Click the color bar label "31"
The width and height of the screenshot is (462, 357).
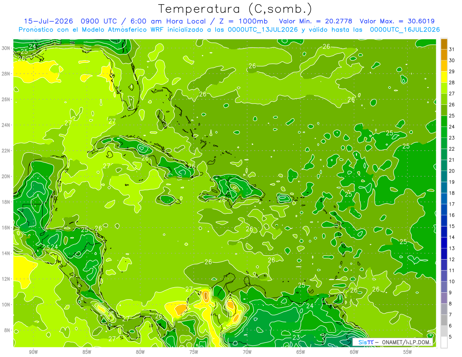pos(452,49)
